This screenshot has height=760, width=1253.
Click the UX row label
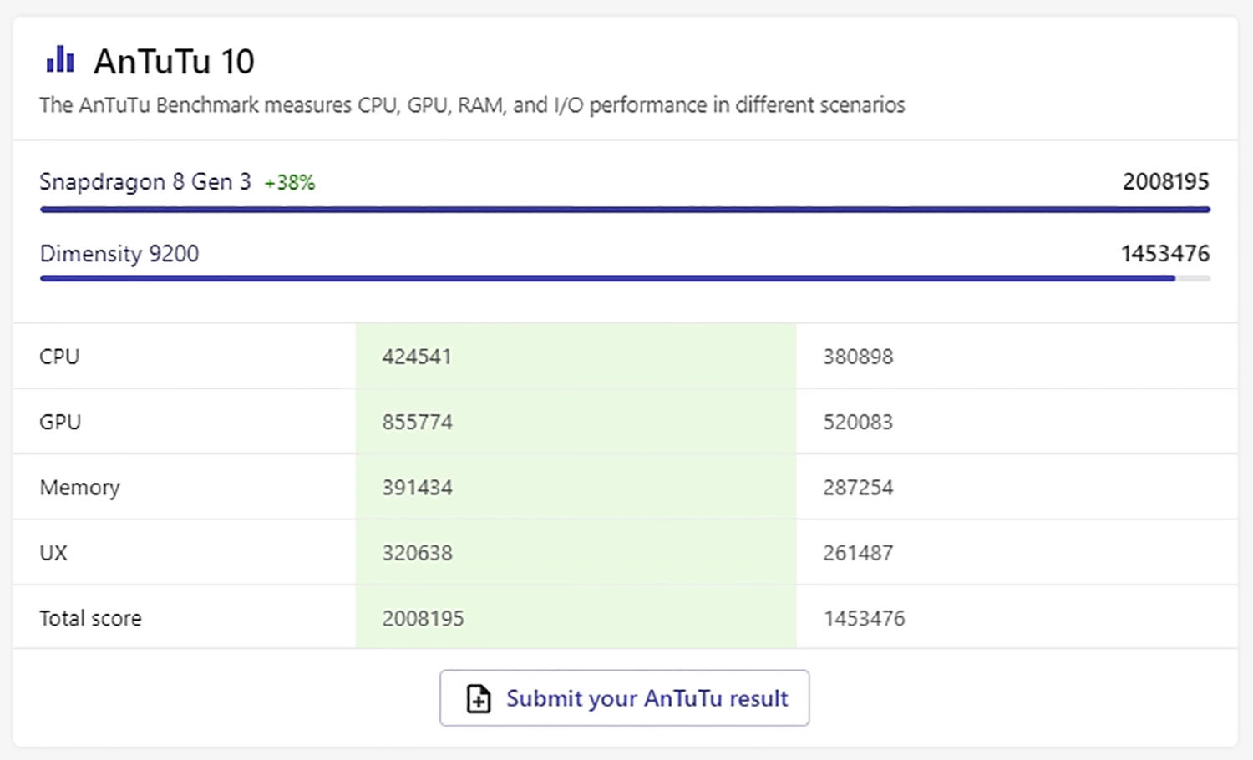(53, 553)
